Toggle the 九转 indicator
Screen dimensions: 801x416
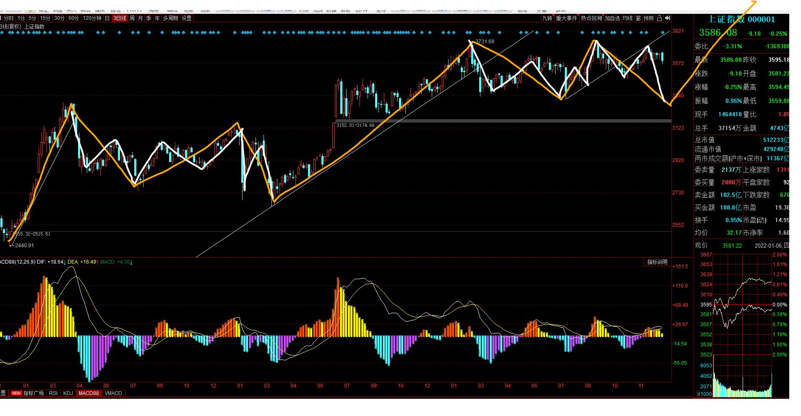click(547, 18)
